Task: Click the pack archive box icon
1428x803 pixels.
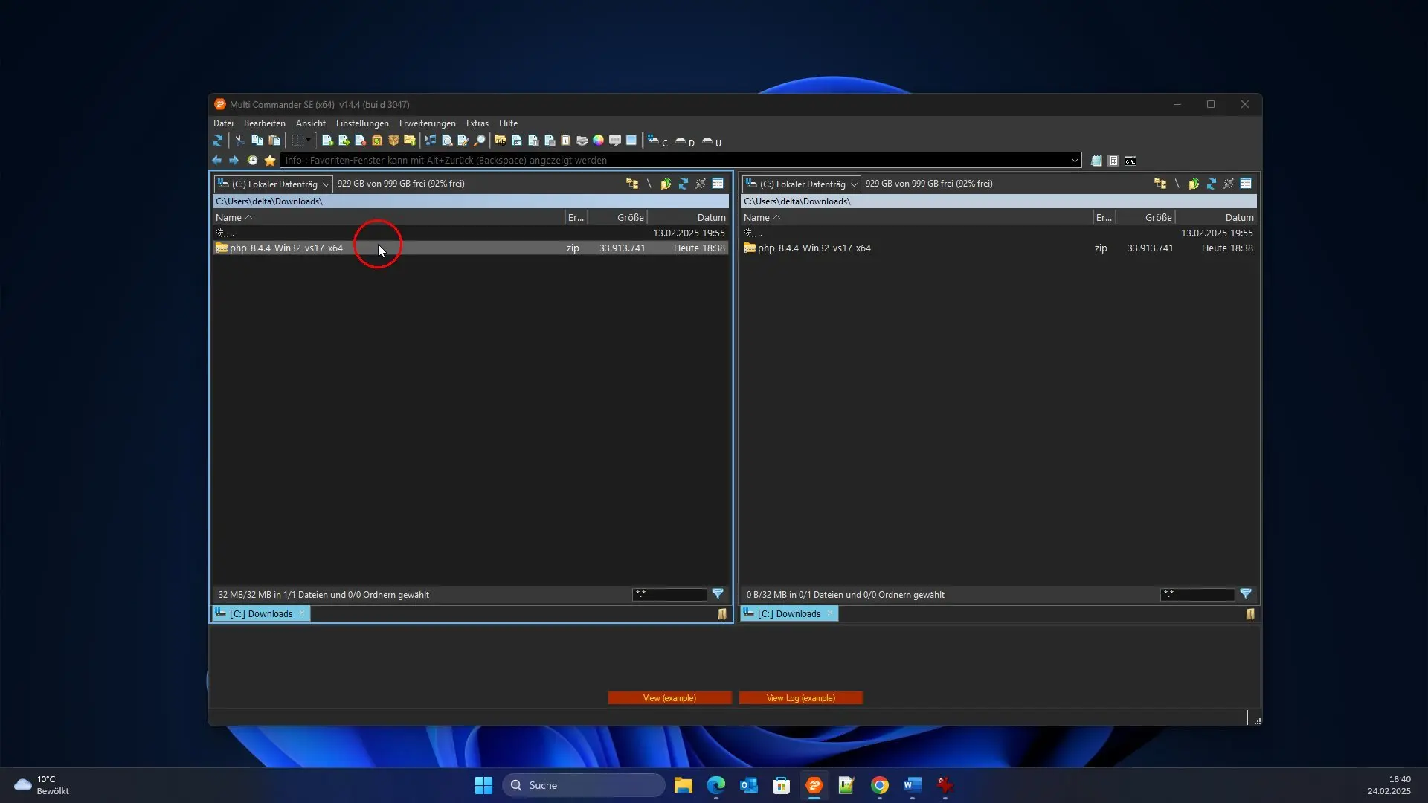Action: click(377, 141)
